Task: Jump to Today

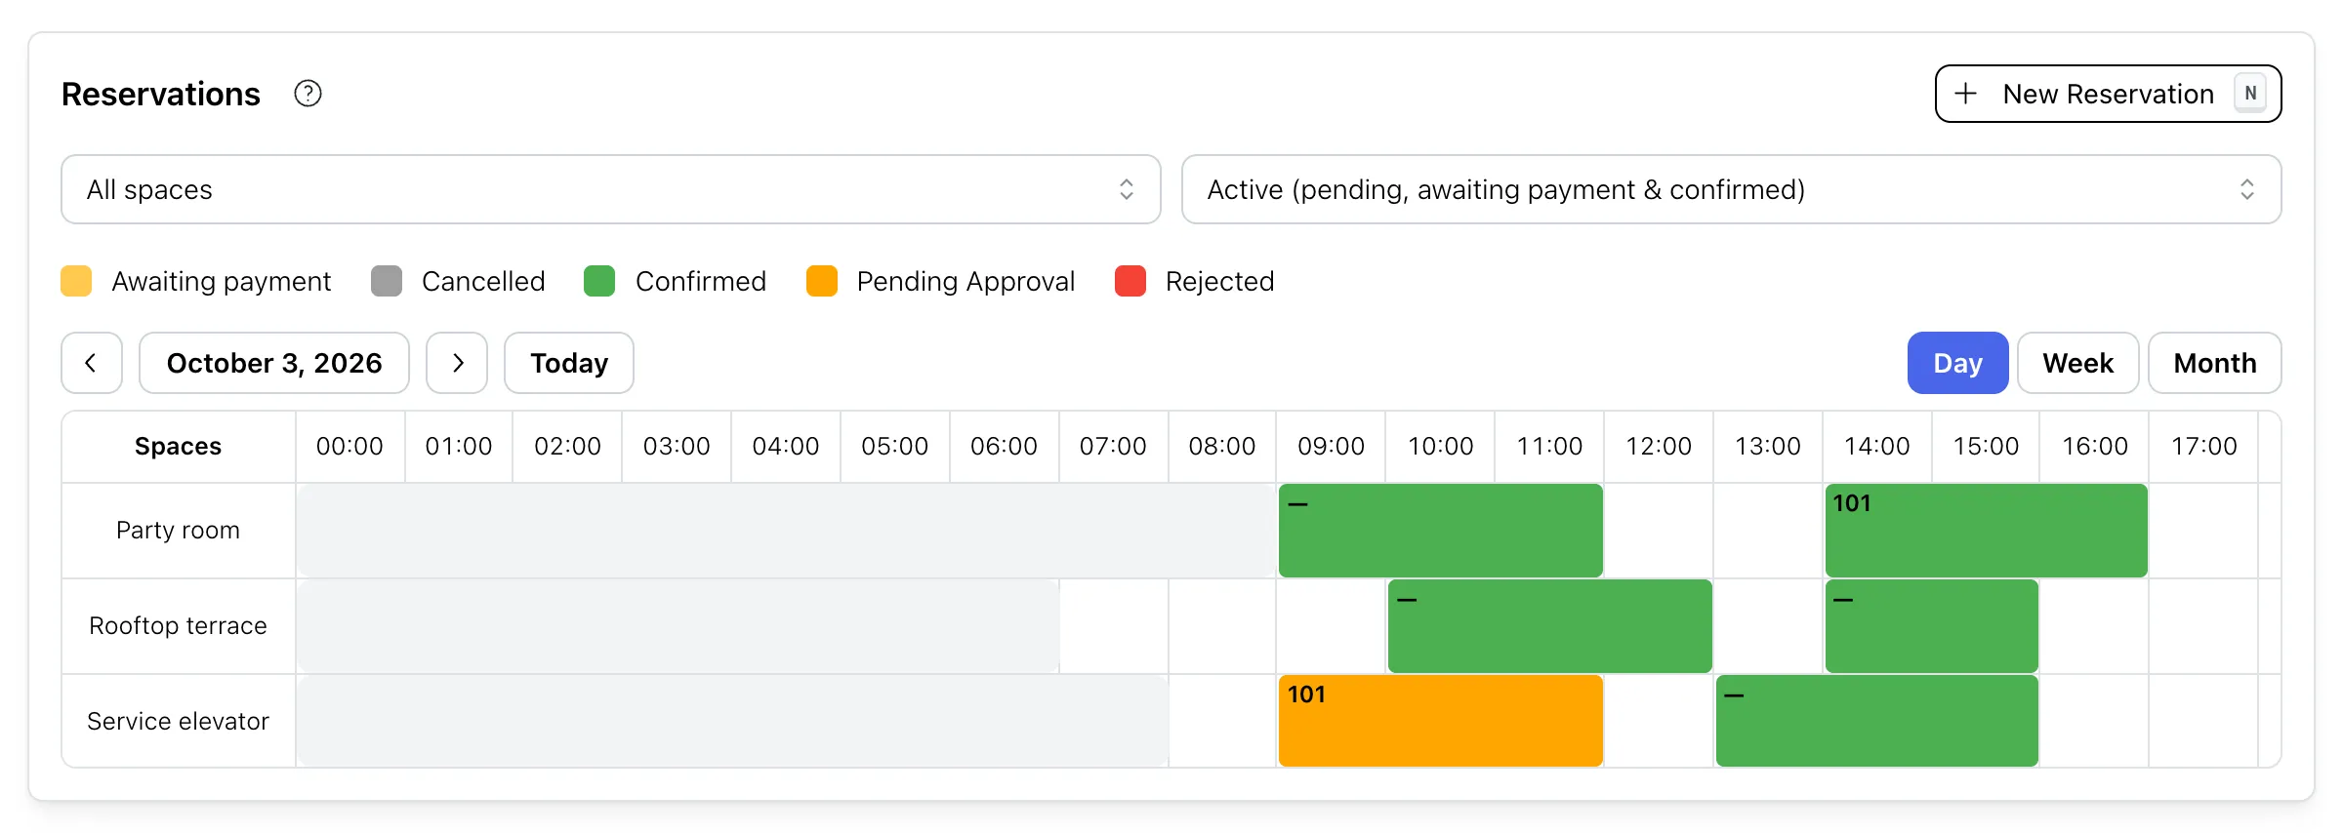Action: click(x=569, y=363)
